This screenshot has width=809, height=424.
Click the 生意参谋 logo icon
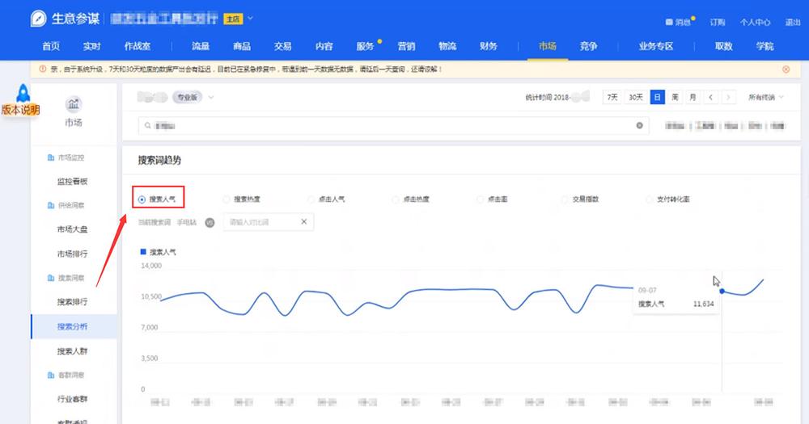(x=38, y=19)
